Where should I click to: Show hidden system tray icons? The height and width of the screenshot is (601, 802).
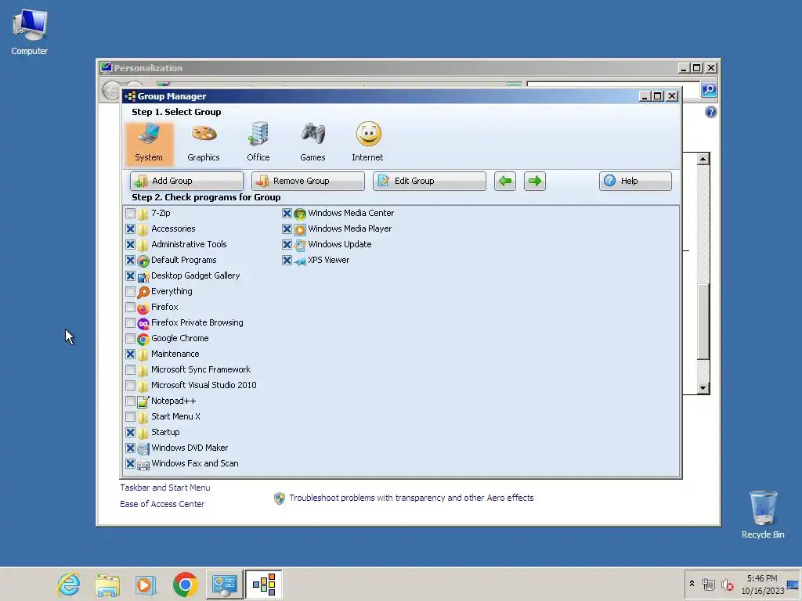pyautogui.click(x=692, y=584)
